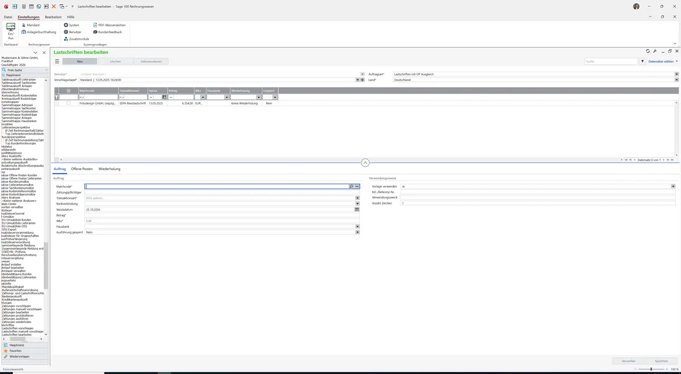The image size is (681, 374).
Task: Toggle the select-all checkbox in the table header
Action: pos(69,91)
